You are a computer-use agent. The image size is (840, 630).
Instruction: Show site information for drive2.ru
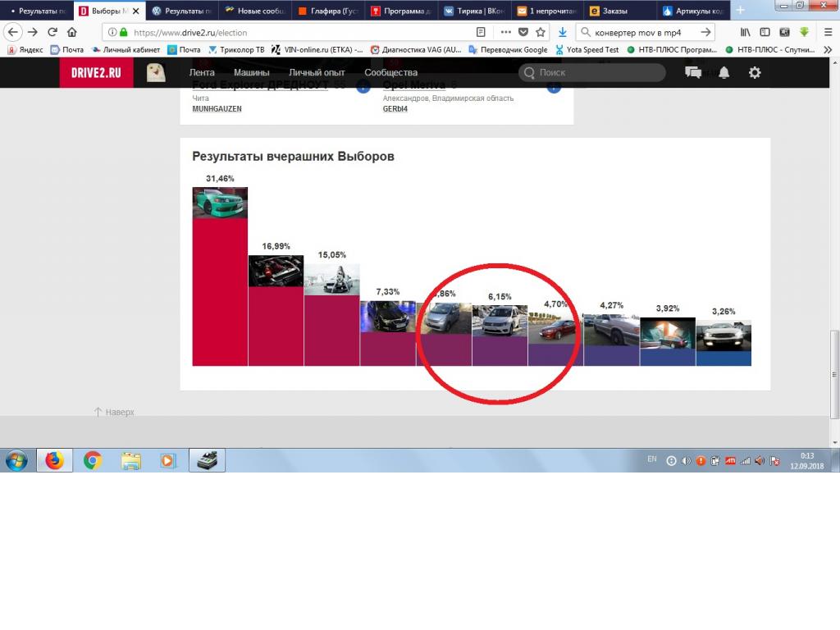pos(112,32)
